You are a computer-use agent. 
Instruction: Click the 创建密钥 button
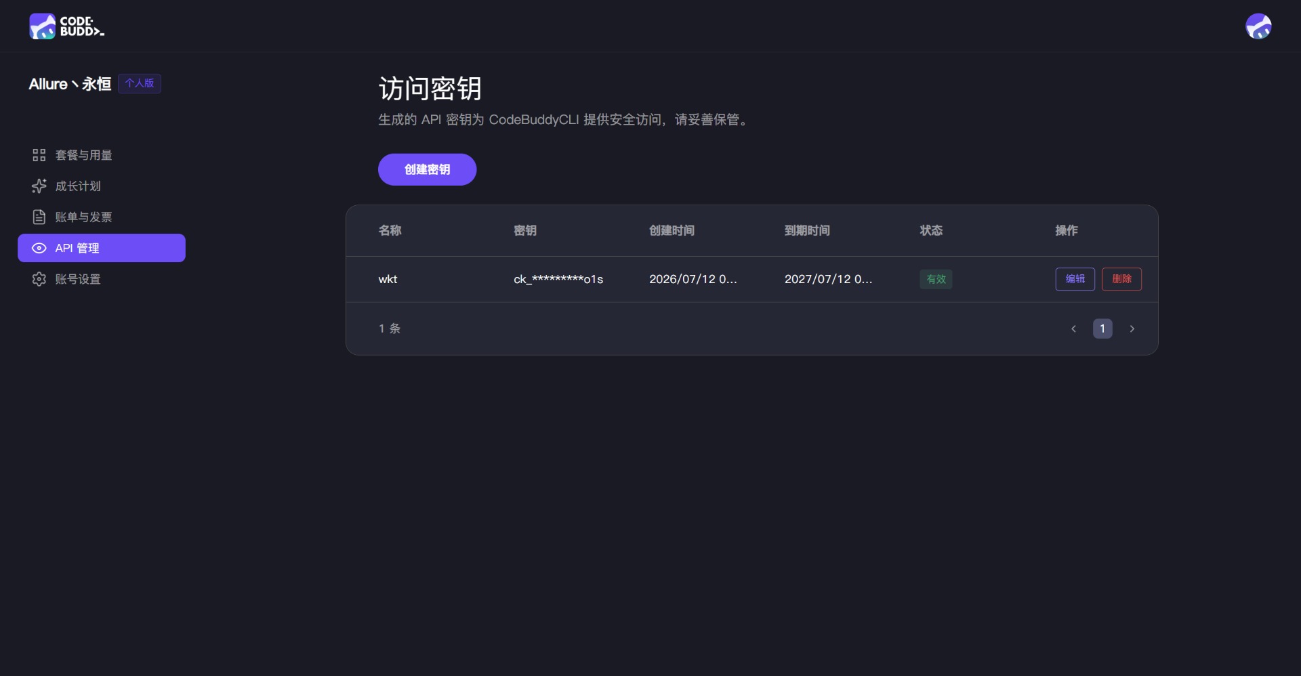pos(427,169)
